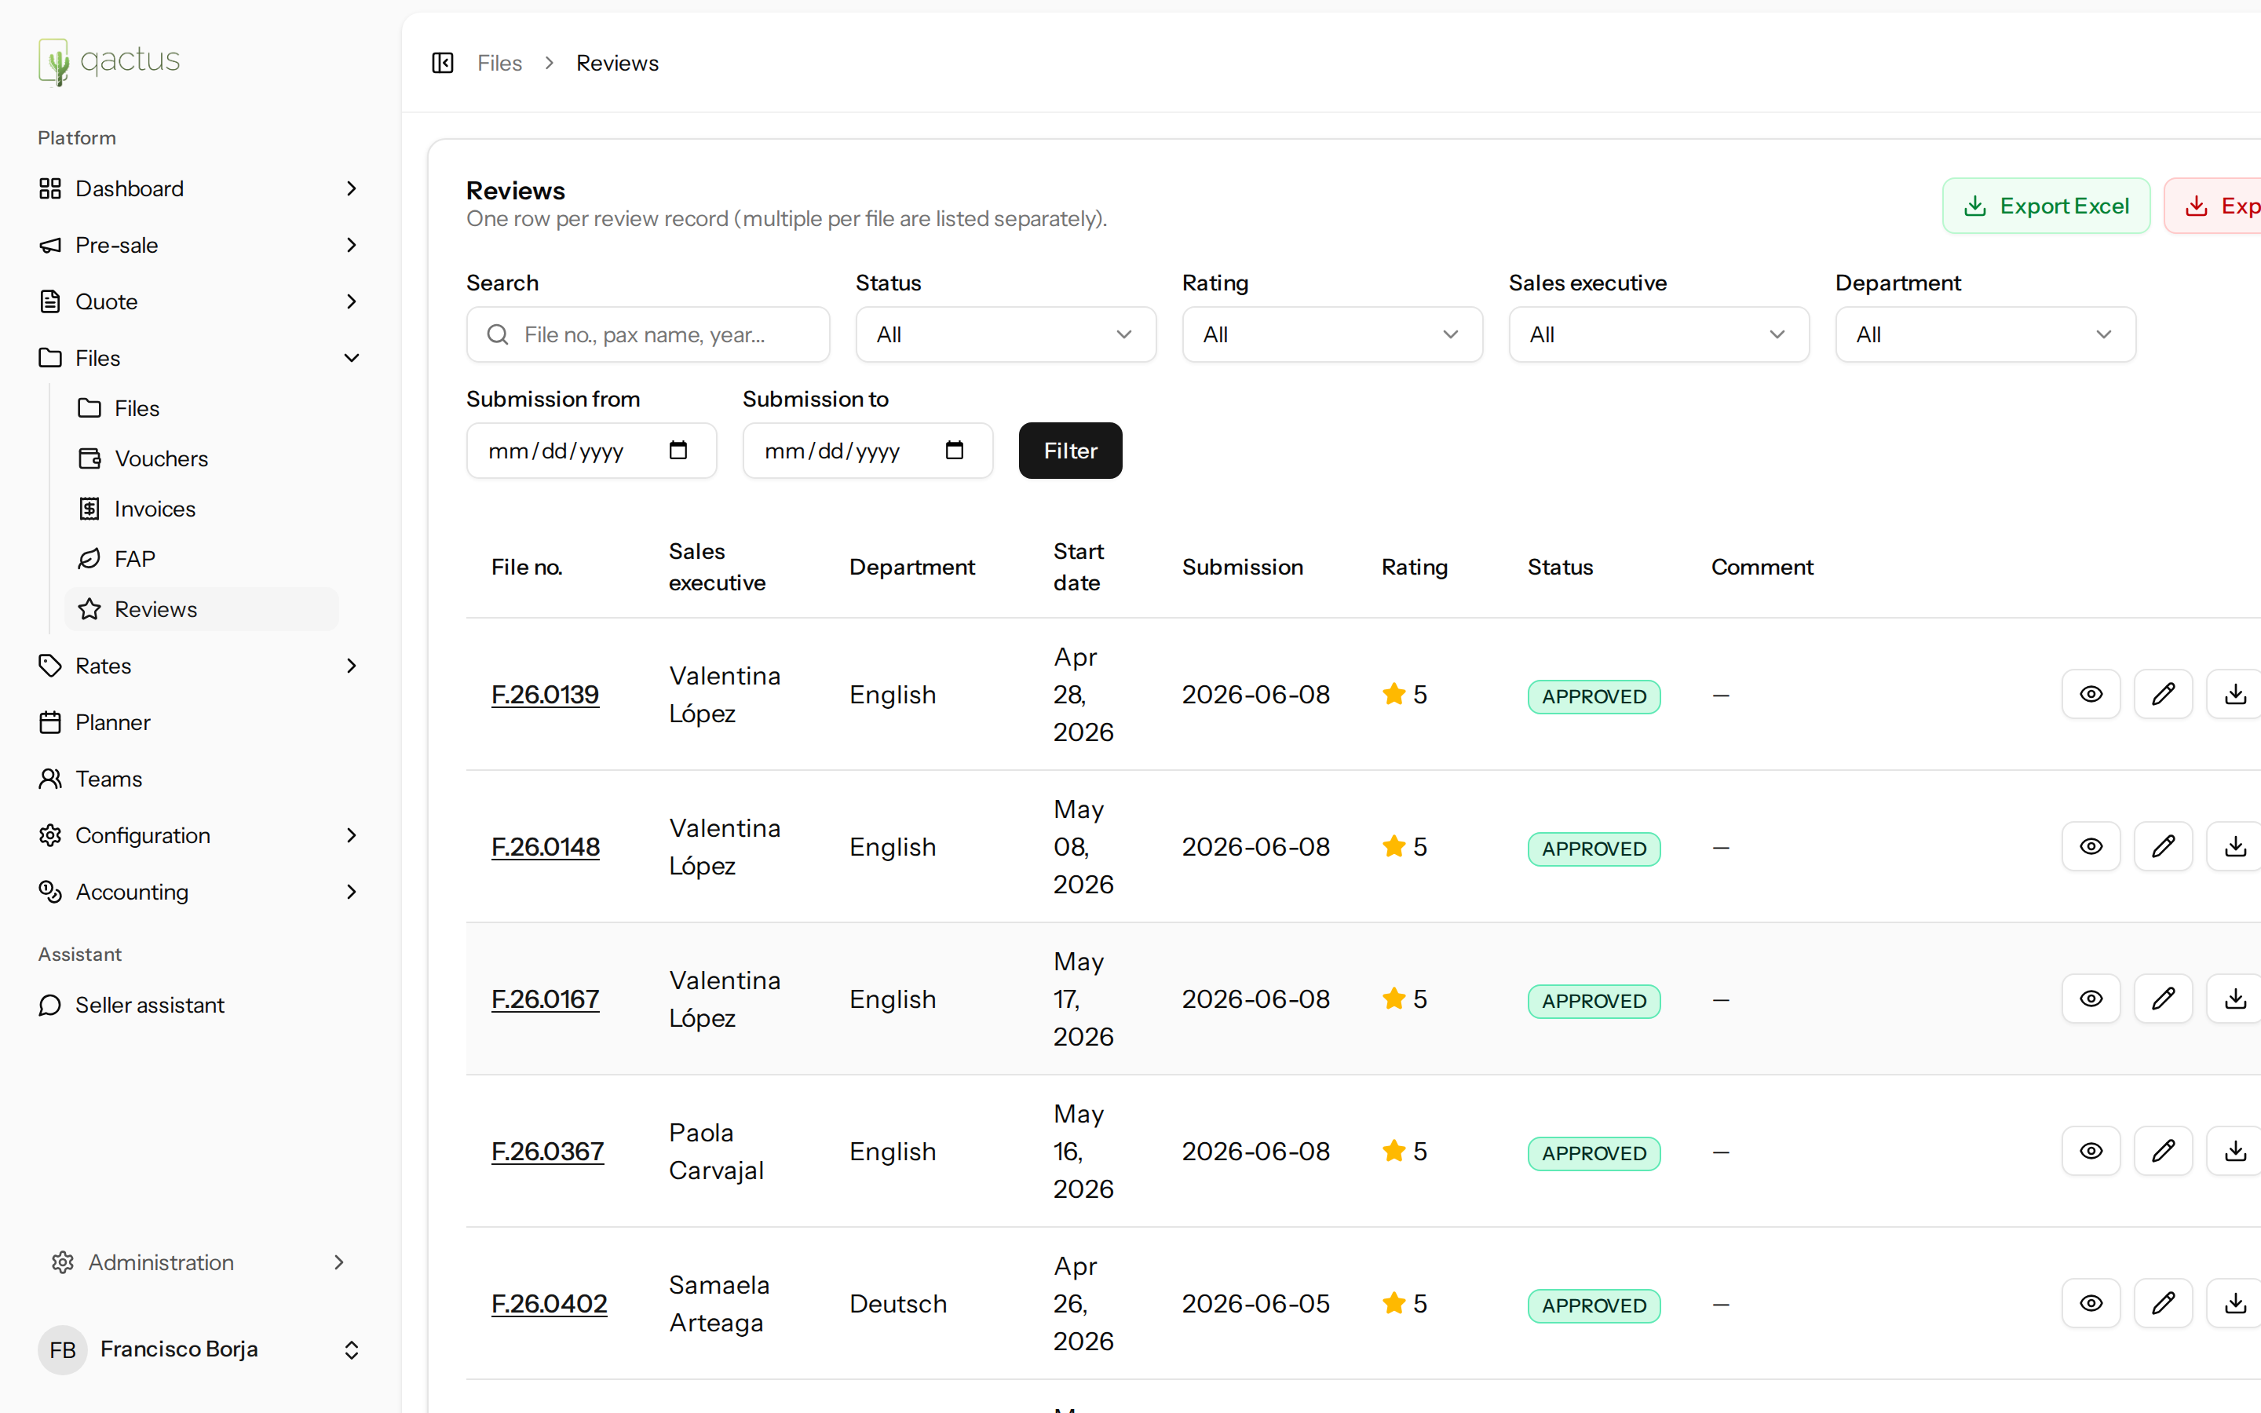Download the review for F.26.0402
The width and height of the screenshot is (2261, 1413).
point(2235,1304)
